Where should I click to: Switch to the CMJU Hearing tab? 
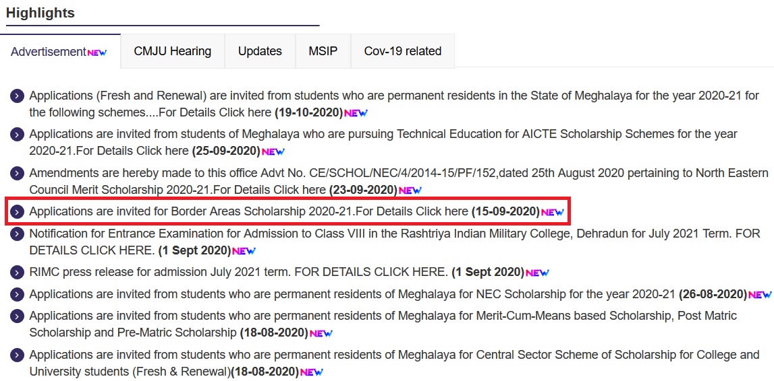tap(172, 51)
